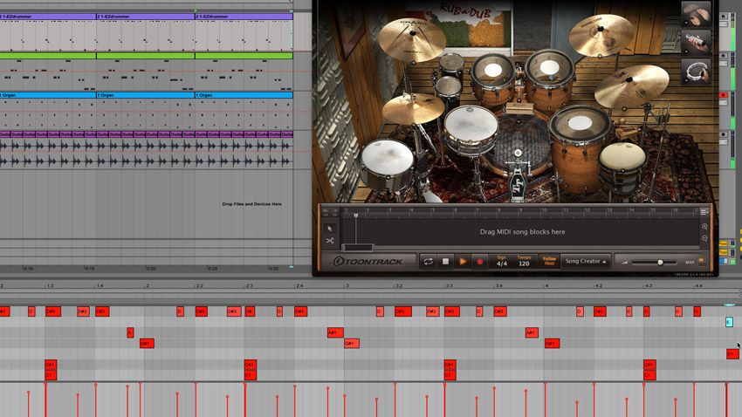Select the scissors split tool
742x417 pixels.
click(x=331, y=241)
